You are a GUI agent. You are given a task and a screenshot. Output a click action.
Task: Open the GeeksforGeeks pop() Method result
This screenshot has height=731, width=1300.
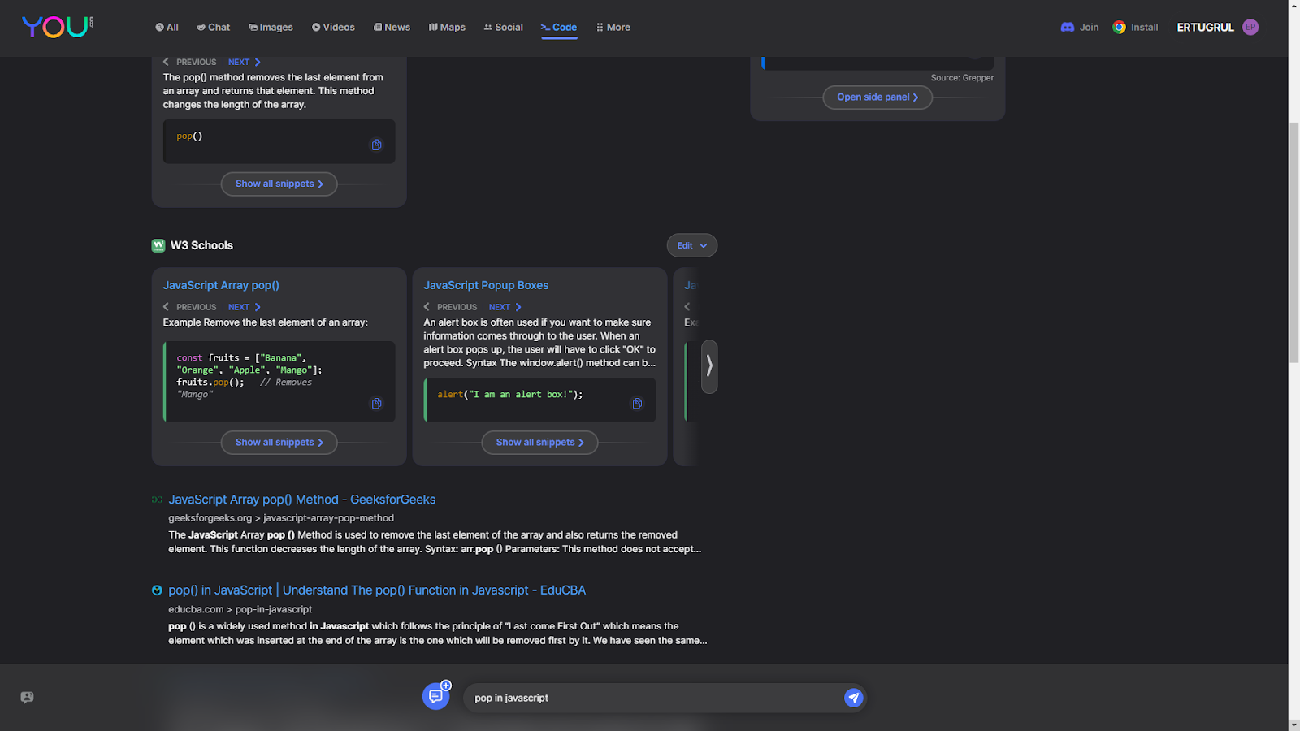click(302, 500)
